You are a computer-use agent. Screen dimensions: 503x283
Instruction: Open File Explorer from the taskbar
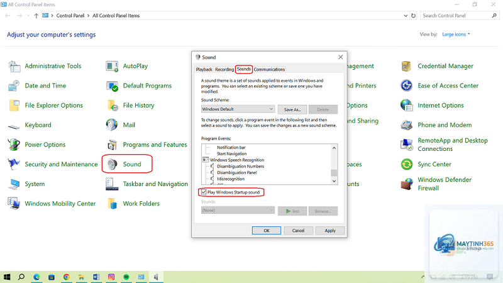[81, 277]
